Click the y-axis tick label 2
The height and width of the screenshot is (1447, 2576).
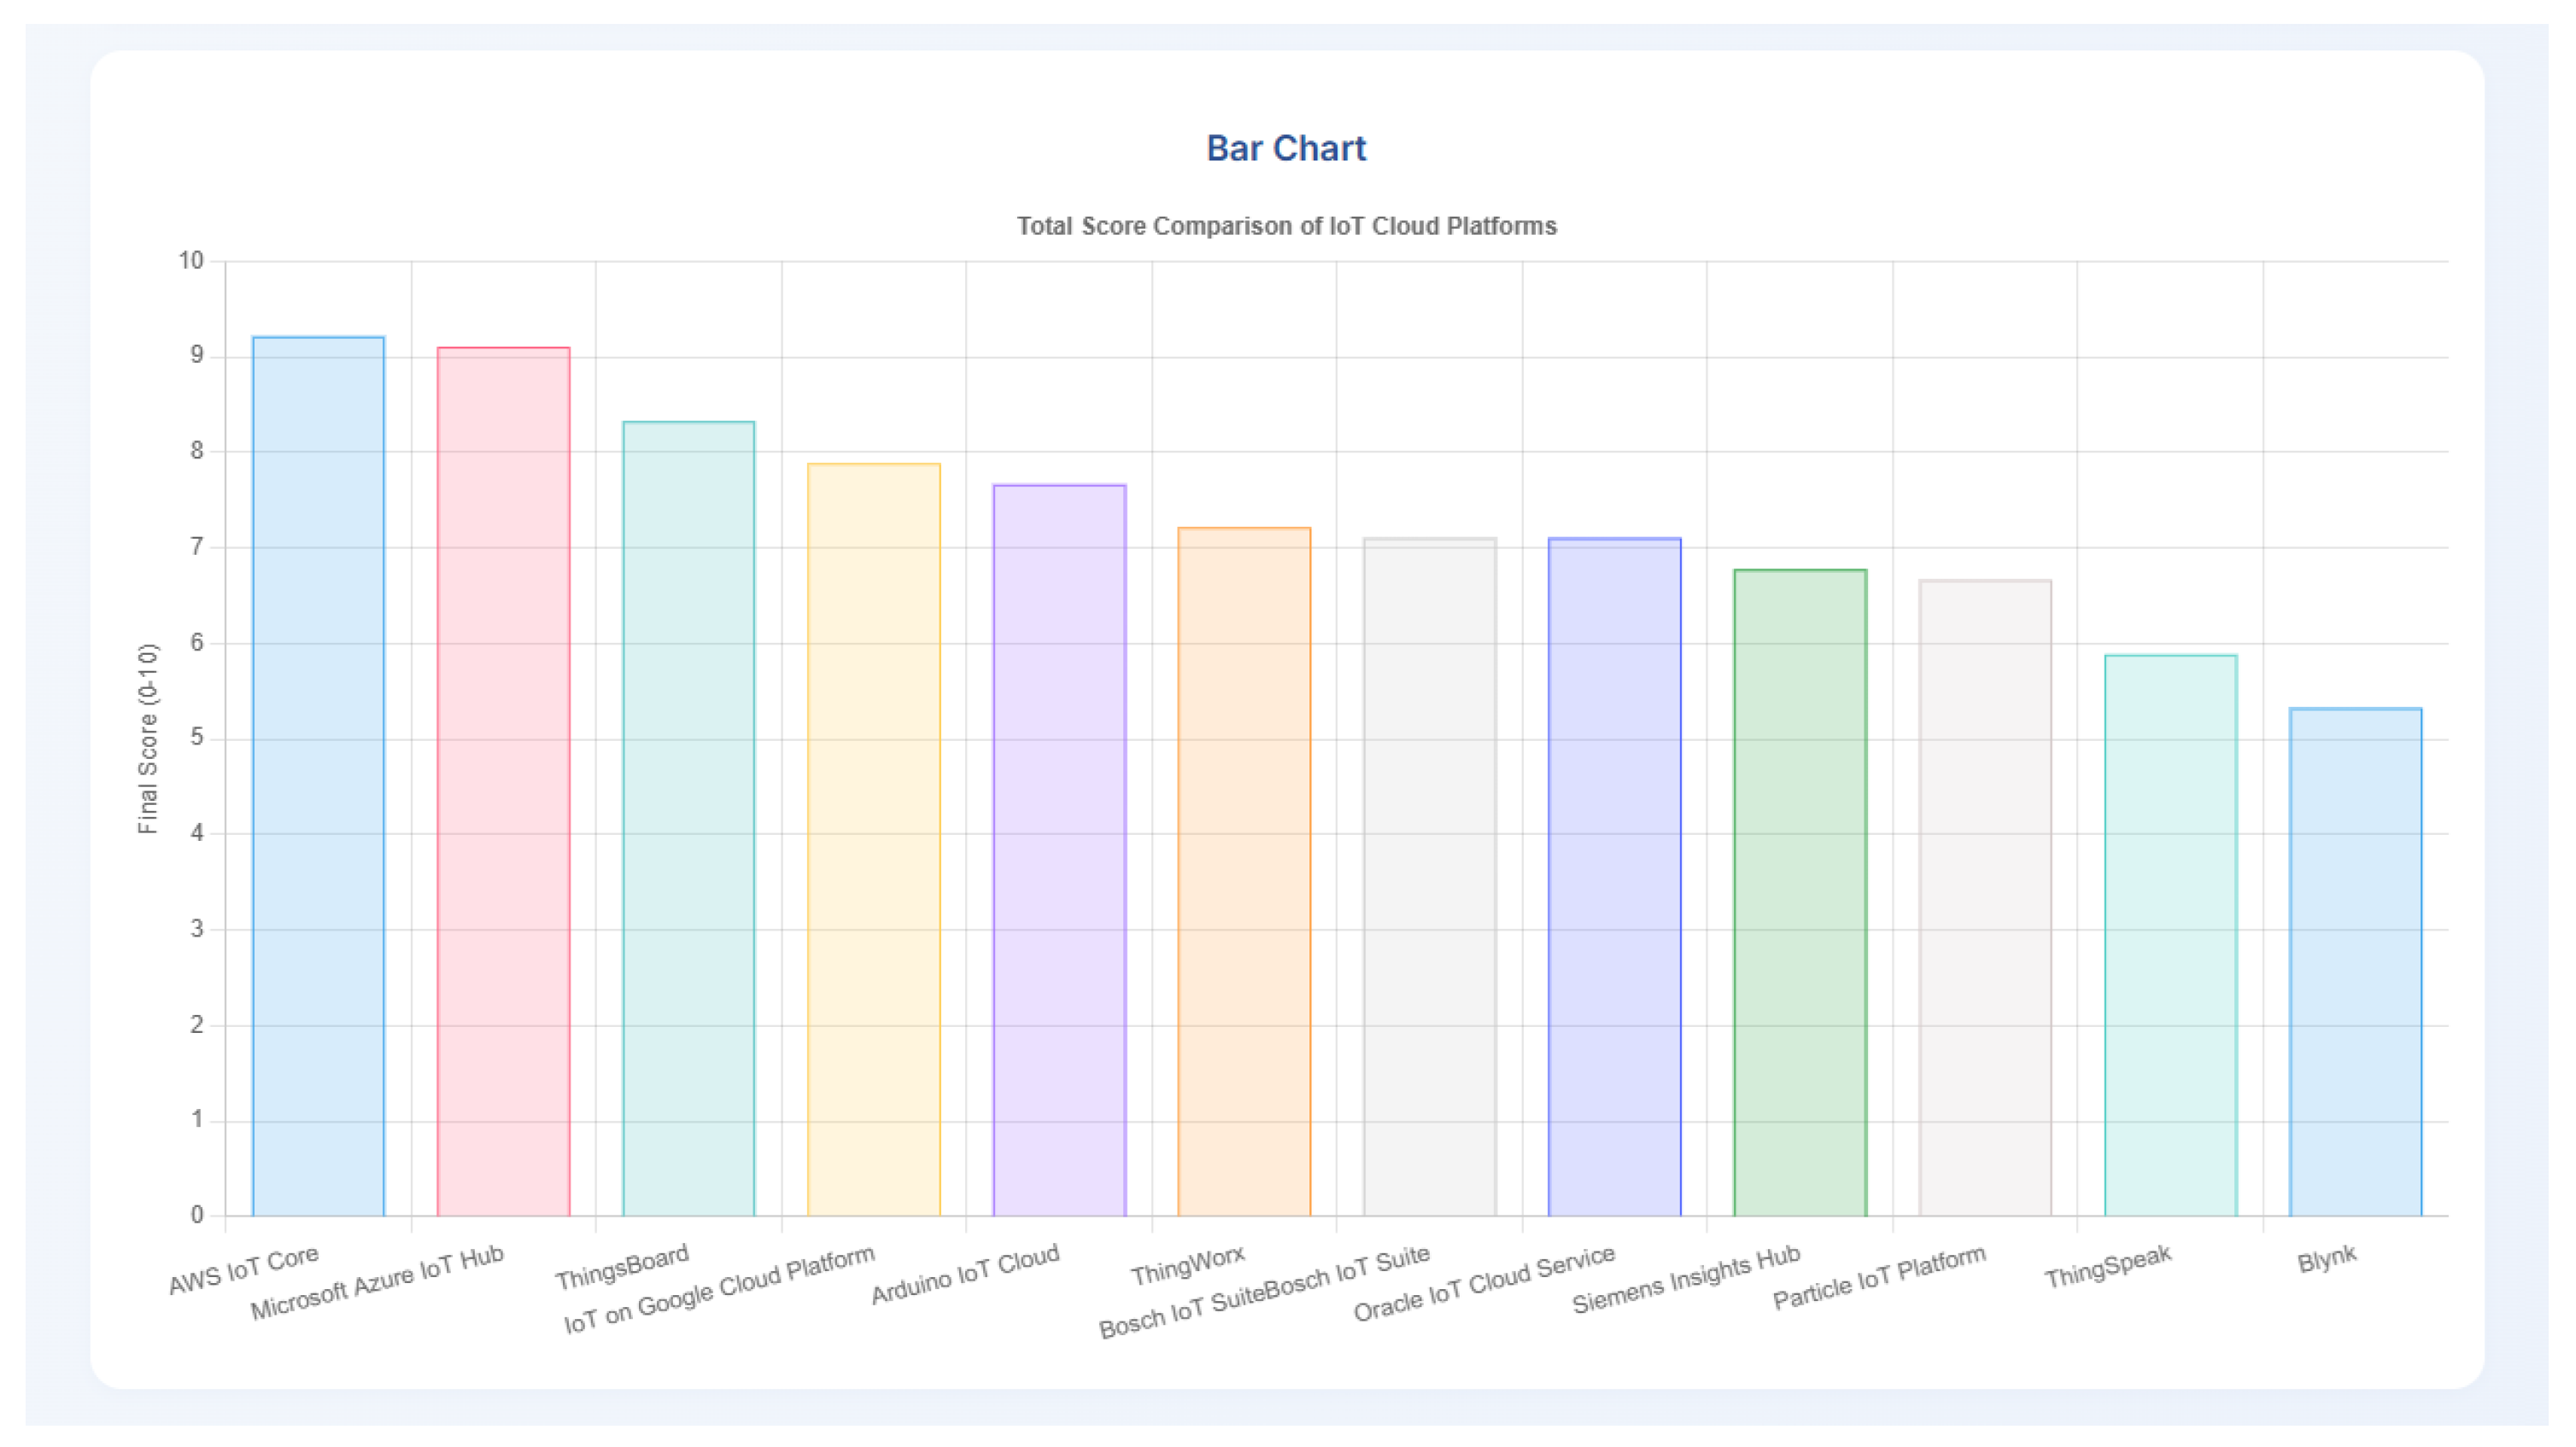click(197, 1025)
